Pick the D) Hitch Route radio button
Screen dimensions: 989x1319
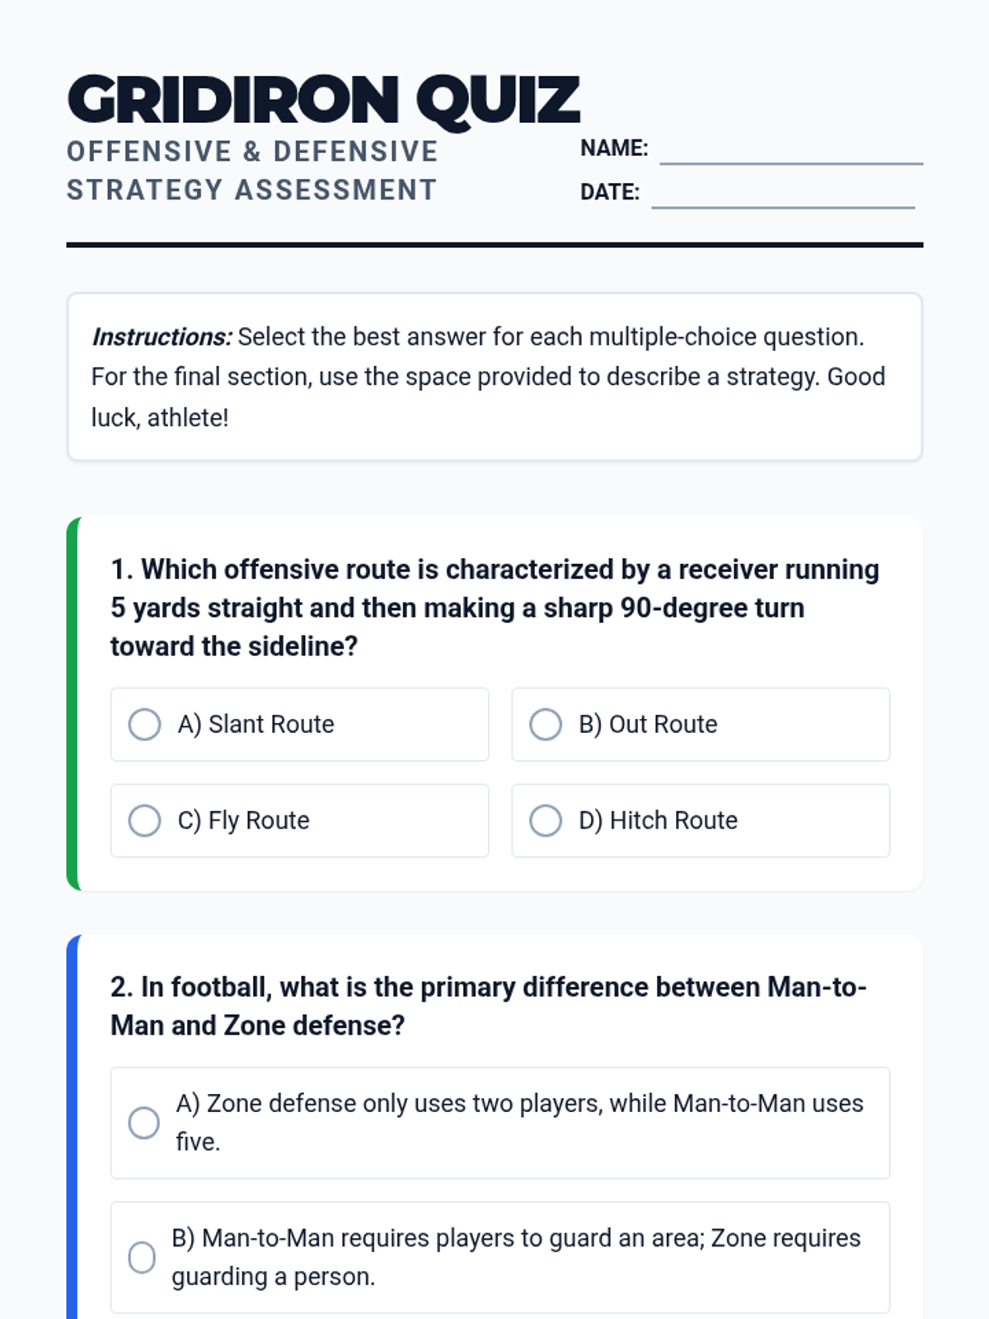click(545, 820)
